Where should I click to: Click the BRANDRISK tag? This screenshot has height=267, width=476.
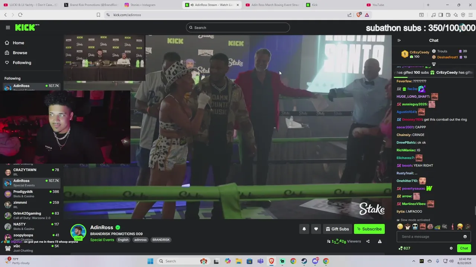[x=161, y=240]
